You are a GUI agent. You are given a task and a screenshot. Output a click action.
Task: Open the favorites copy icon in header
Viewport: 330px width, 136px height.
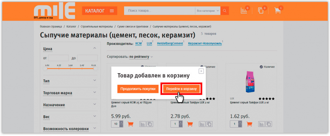click(x=261, y=11)
